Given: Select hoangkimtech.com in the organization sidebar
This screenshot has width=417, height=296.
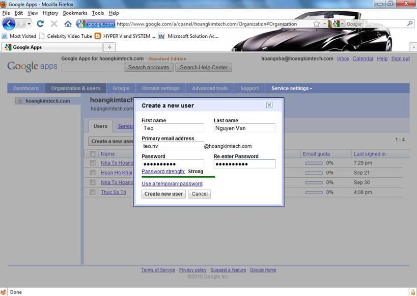Looking at the screenshot, I should click(x=47, y=101).
